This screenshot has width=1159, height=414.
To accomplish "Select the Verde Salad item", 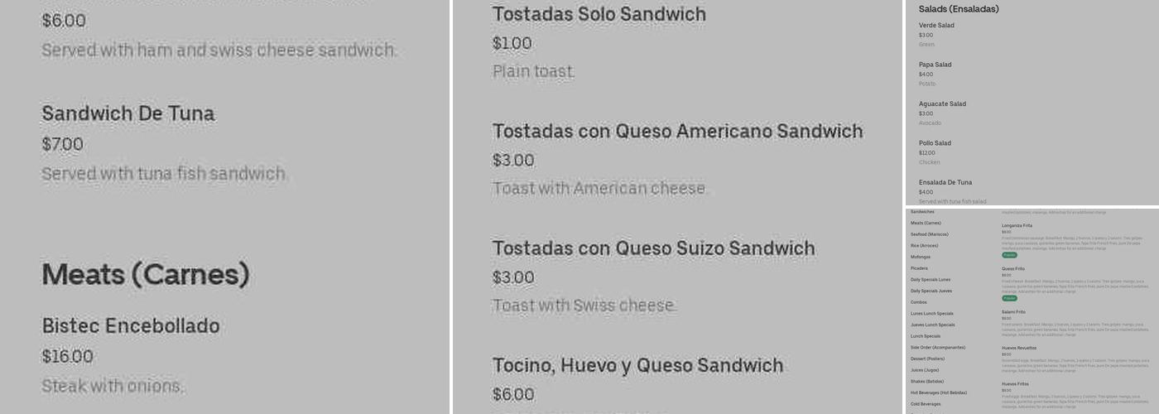I will [x=936, y=26].
